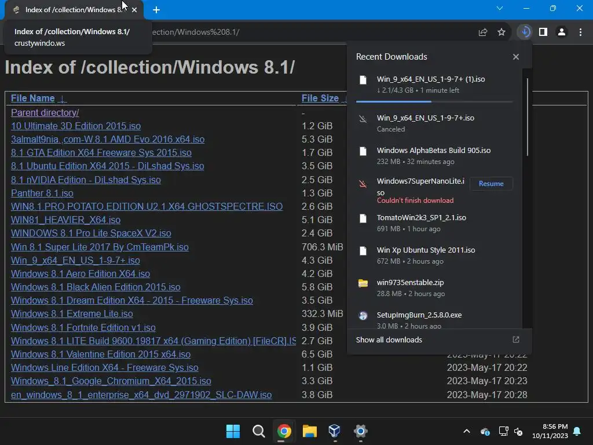
Task: Open Win 8.1 Super Lite 2017 CmTeamPk link
Action: point(100,247)
